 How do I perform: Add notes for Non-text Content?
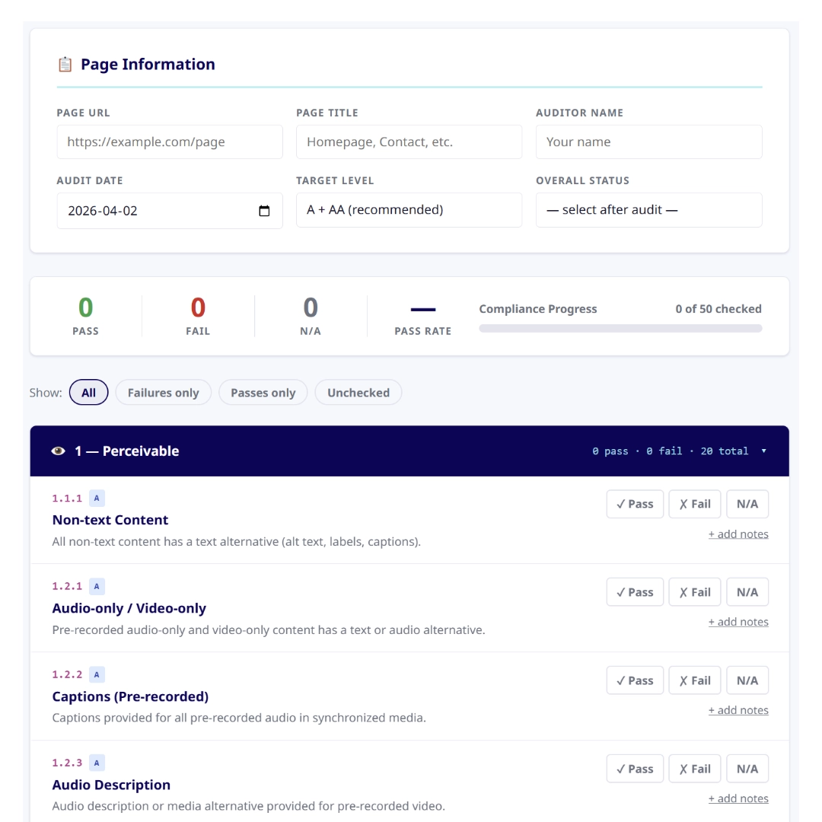click(738, 534)
